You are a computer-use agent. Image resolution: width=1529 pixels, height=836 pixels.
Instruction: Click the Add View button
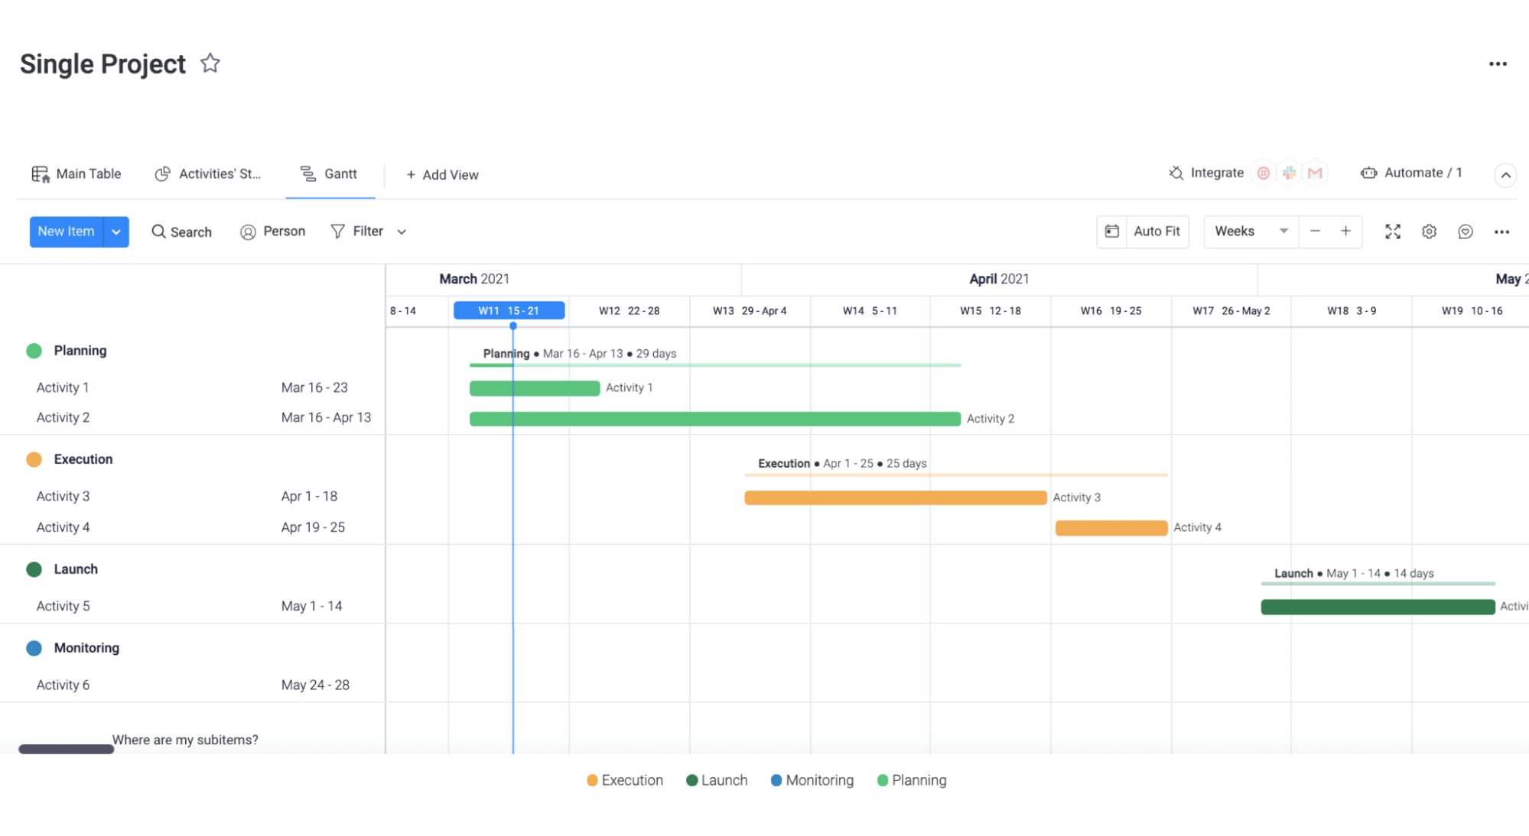(x=442, y=174)
